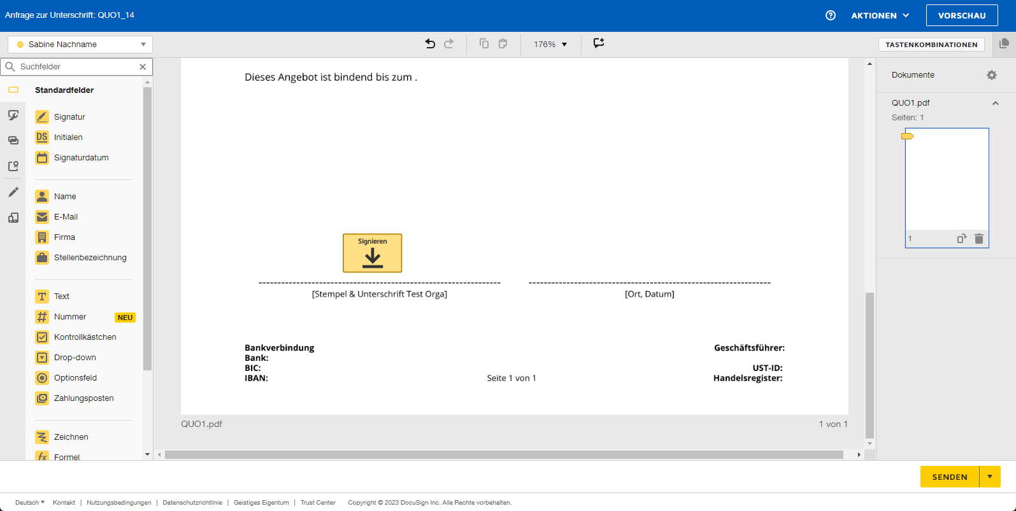Open the stacked fields sidebar icon below the wrench
The image size is (1016, 511).
pos(13,141)
